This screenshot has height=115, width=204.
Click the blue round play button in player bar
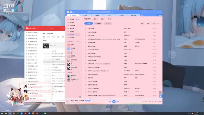[x=114, y=101]
